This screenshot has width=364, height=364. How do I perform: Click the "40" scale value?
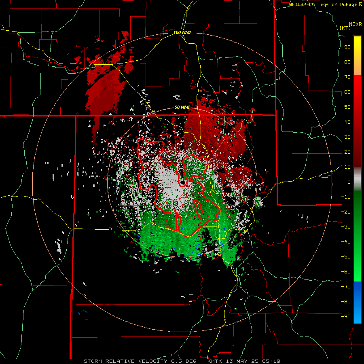click(x=347, y=122)
